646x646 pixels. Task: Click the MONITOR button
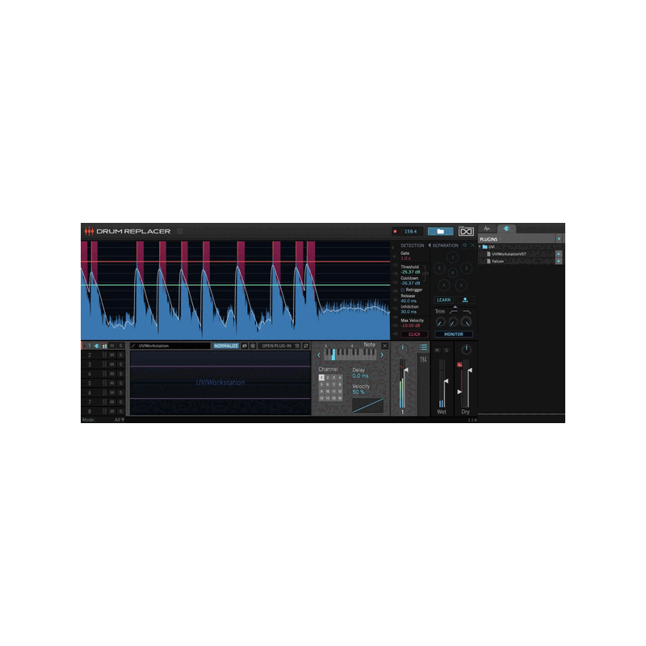(454, 334)
